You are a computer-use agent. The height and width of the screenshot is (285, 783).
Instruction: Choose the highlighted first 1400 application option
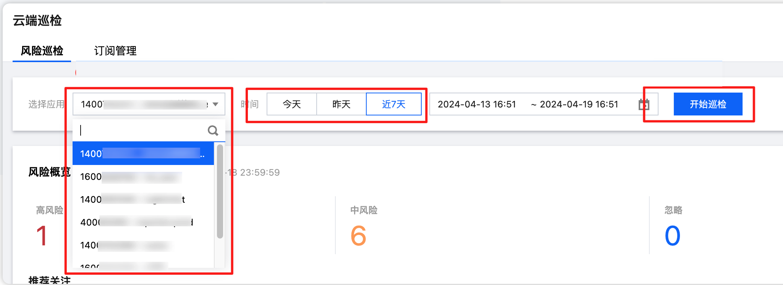(143, 154)
